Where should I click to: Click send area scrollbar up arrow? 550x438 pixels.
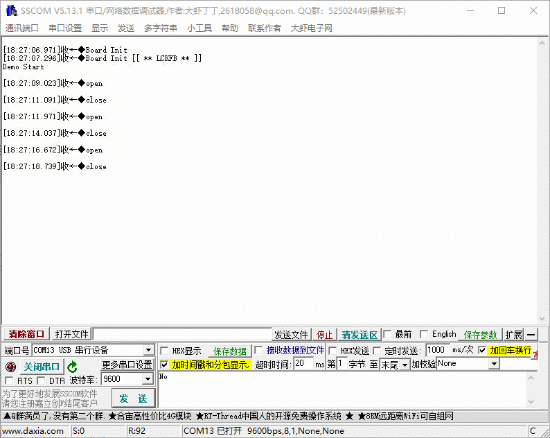click(531, 377)
